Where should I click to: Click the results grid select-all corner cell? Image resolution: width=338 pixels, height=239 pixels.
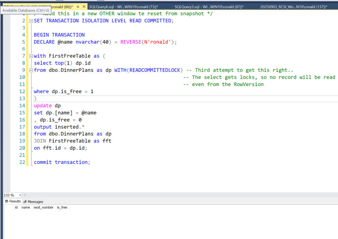click(8, 207)
